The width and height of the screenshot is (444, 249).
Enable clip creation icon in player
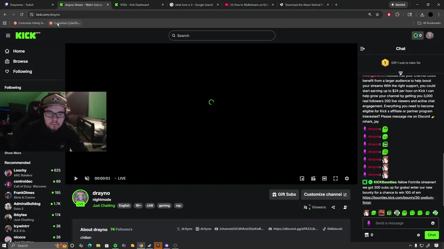pyautogui.click(x=313, y=178)
